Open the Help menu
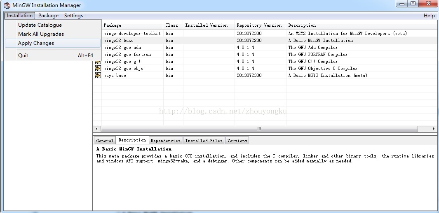Viewport: 439px width, 213px height. click(x=429, y=16)
